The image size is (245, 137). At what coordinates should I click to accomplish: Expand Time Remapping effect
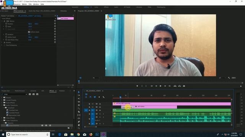coord(2,45)
